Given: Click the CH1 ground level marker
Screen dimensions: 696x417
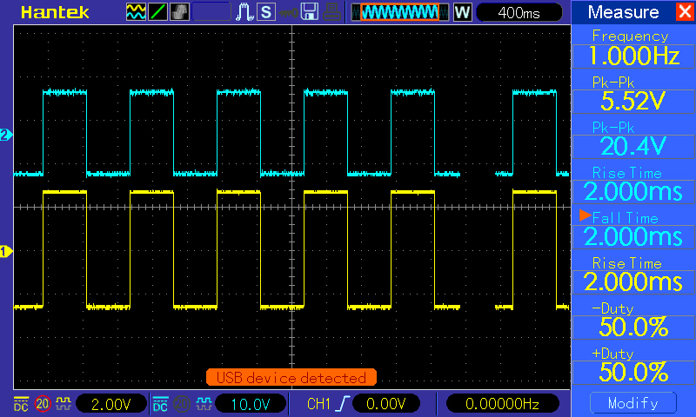Looking at the screenshot, I should tap(6, 252).
